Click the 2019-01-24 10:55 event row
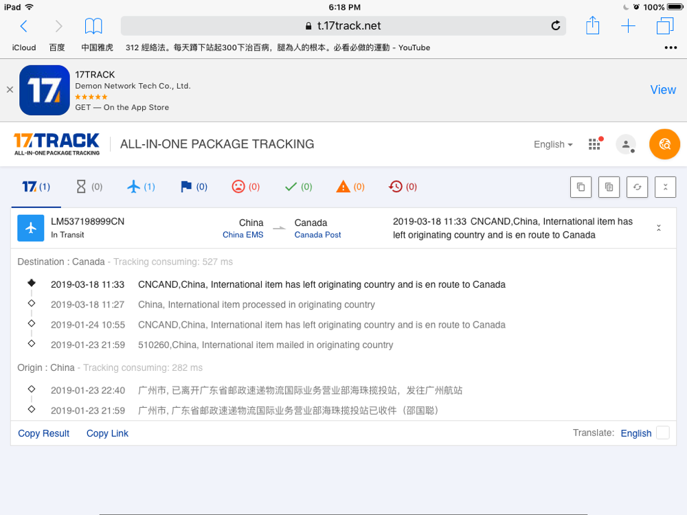 pos(278,325)
